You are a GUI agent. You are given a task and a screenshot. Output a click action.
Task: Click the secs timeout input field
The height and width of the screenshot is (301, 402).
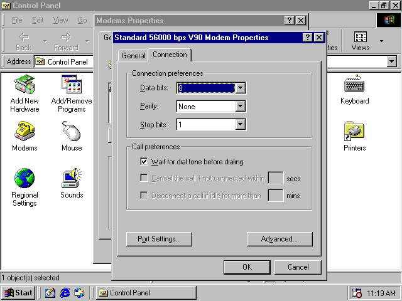coord(276,178)
